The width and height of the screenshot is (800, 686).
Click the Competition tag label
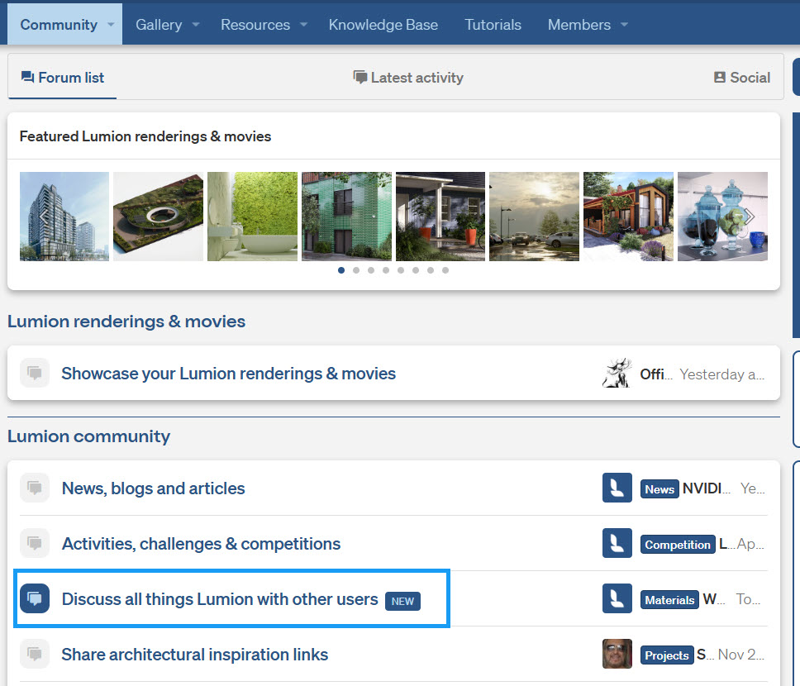(677, 545)
